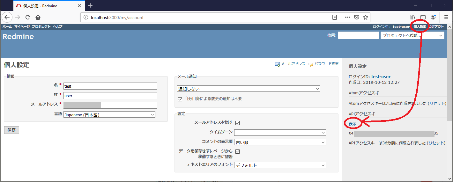Image resolution: width=453 pixels, height=182 pixels.
Task: Reload the page with the refresh icon
Action: [28, 17]
